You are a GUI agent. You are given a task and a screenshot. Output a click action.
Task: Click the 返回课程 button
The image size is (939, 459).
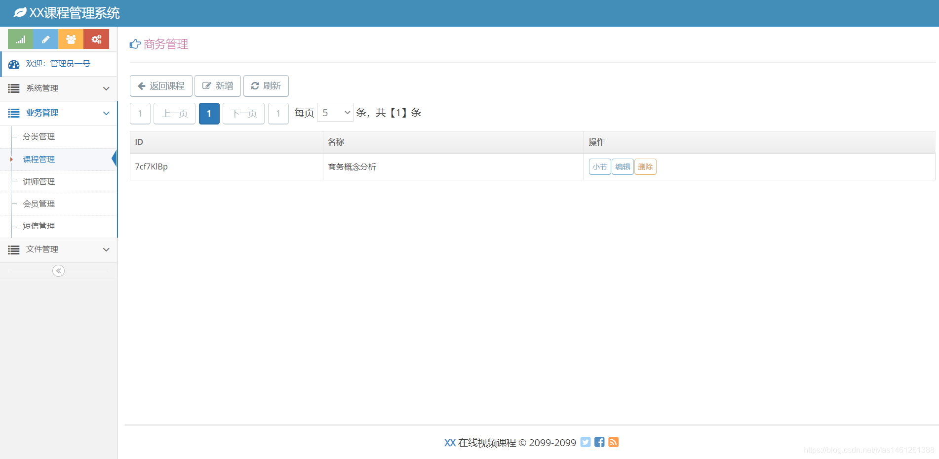point(161,86)
